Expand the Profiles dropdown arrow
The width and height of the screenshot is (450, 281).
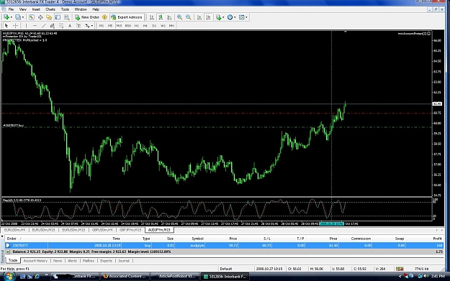23,17
